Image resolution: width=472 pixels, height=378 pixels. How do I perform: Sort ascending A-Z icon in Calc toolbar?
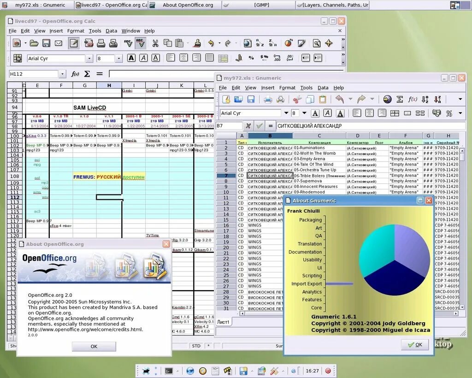pyautogui.click(x=260, y=43)
